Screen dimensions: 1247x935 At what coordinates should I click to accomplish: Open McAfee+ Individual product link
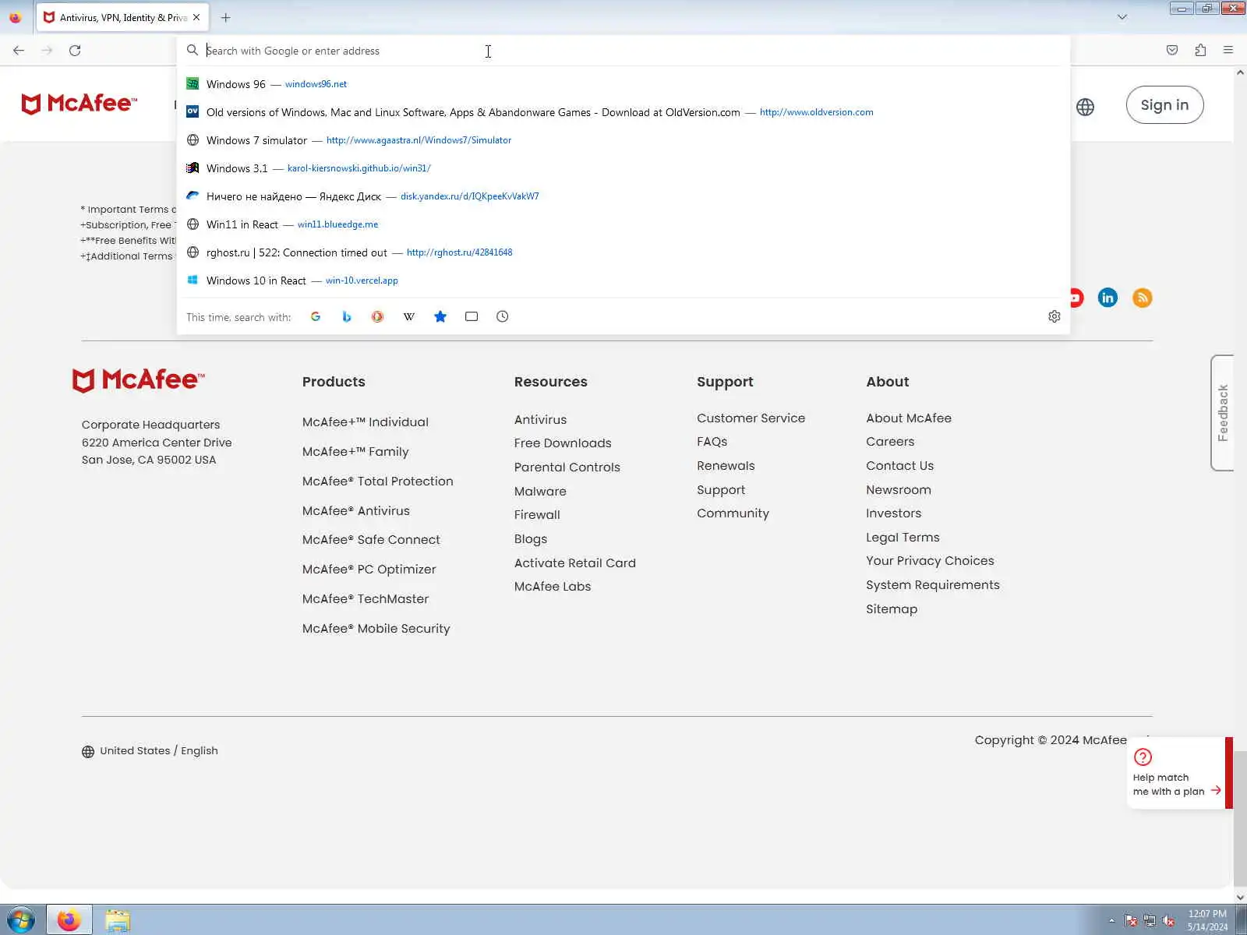366,422
